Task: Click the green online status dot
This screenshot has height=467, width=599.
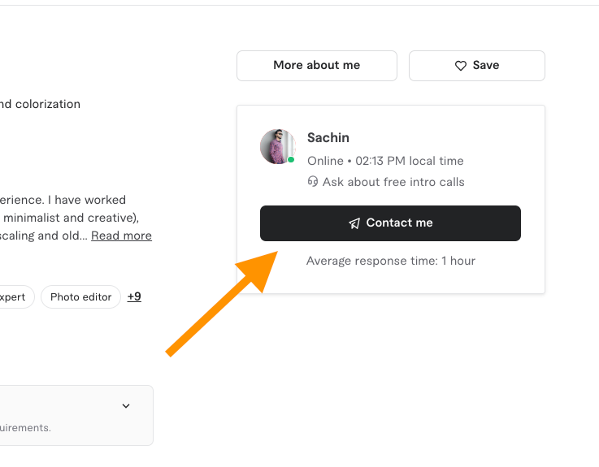Action: [x=291, y=160]
